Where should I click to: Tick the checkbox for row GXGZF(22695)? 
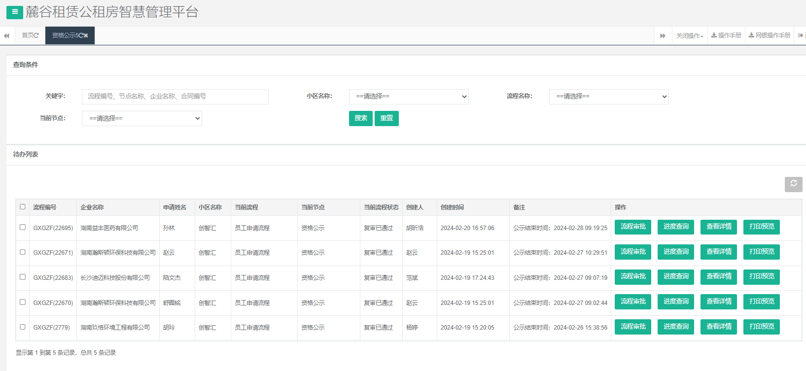click(x=23, y=227)
